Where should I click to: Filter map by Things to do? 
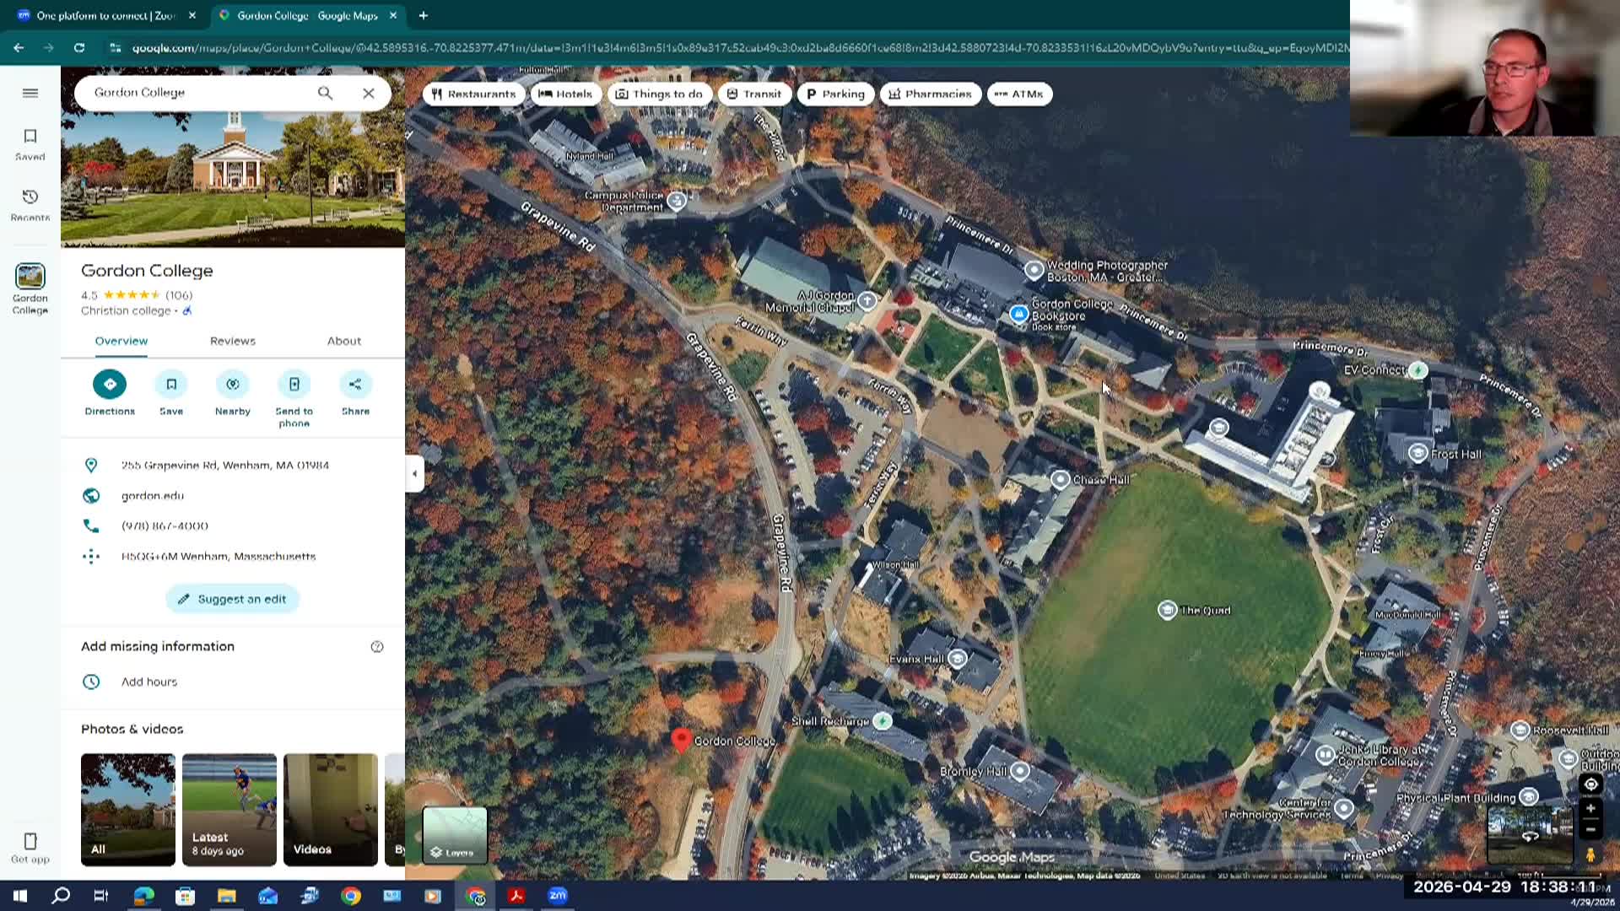(659, 94)
